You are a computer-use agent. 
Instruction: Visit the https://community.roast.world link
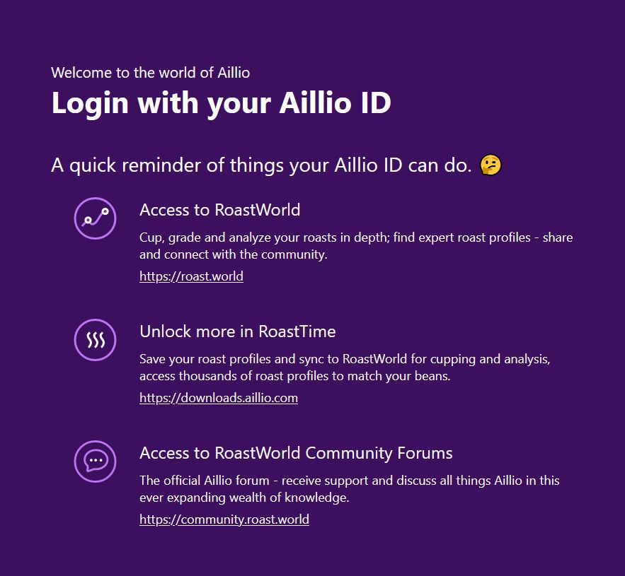224,519
